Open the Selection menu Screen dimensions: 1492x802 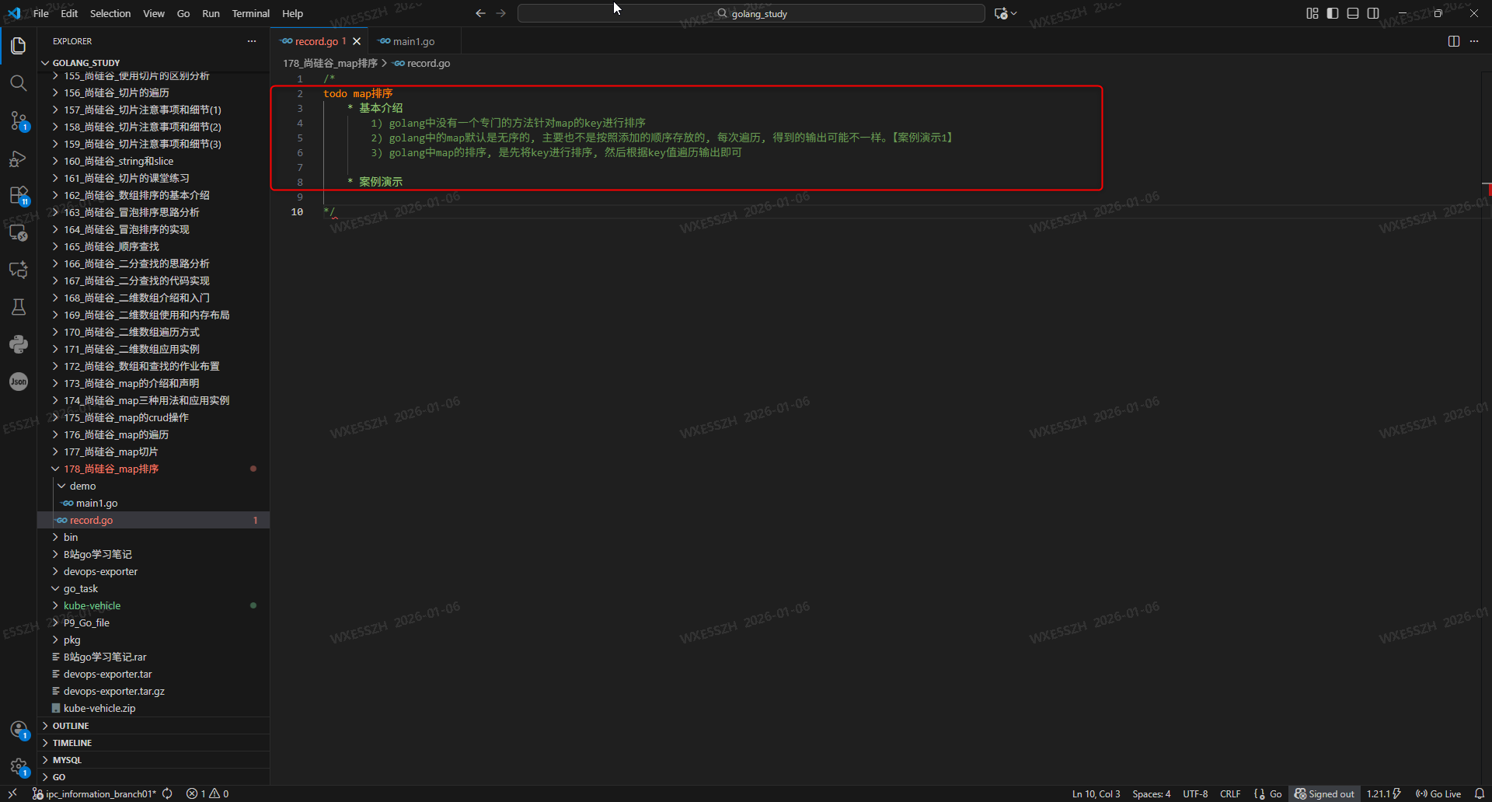[110, 13]
